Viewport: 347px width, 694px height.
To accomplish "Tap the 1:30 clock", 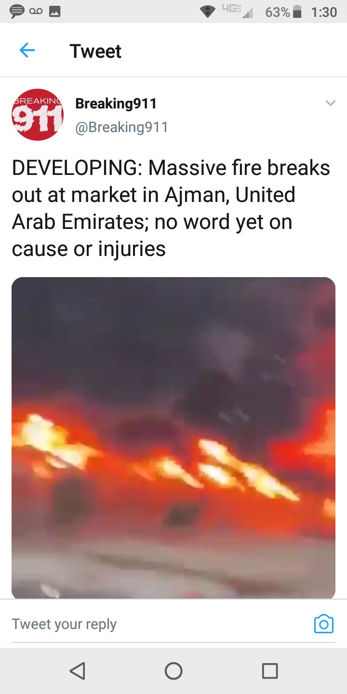I will [324, 12].
